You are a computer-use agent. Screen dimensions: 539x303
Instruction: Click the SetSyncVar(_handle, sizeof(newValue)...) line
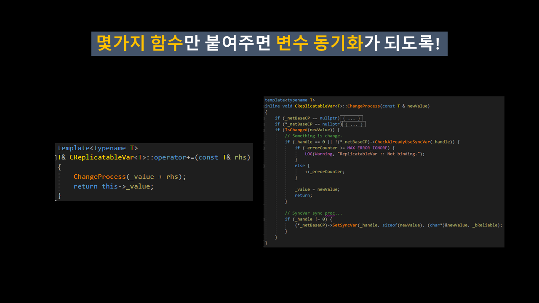pos(398,225)
